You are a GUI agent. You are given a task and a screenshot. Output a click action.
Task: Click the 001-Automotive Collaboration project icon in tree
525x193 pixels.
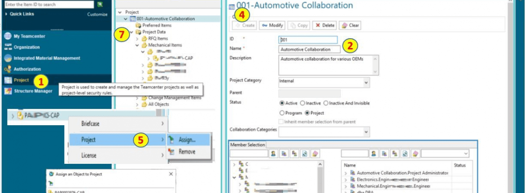[132, 19]
